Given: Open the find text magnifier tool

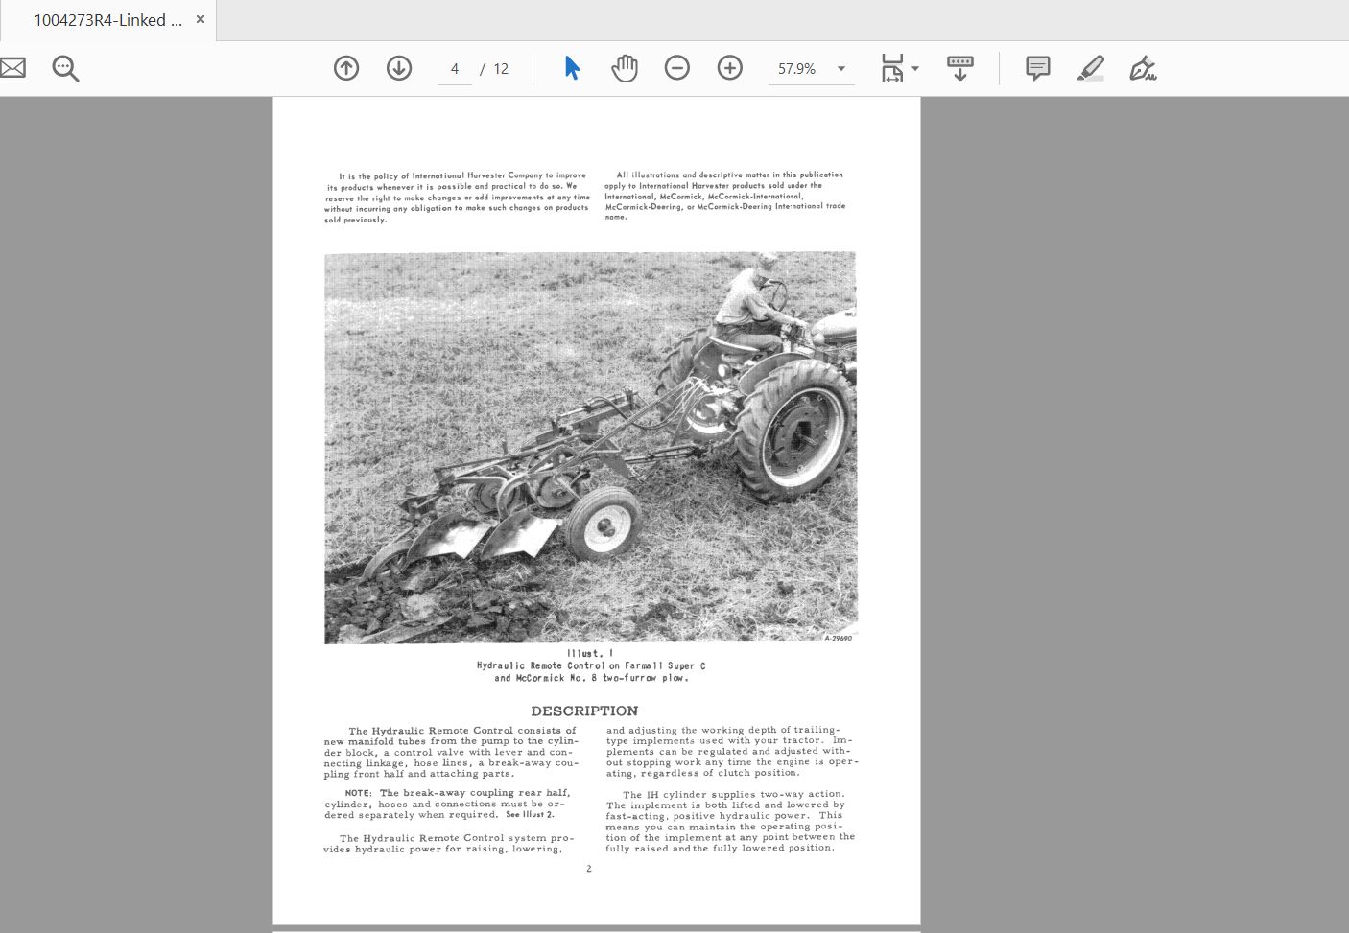Looking at the screenshot, I should point(65,68).
